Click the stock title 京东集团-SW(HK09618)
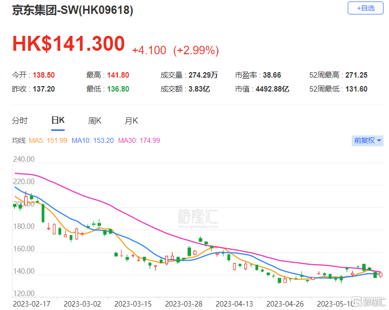389x310 pixels. (x=73, y=10)
